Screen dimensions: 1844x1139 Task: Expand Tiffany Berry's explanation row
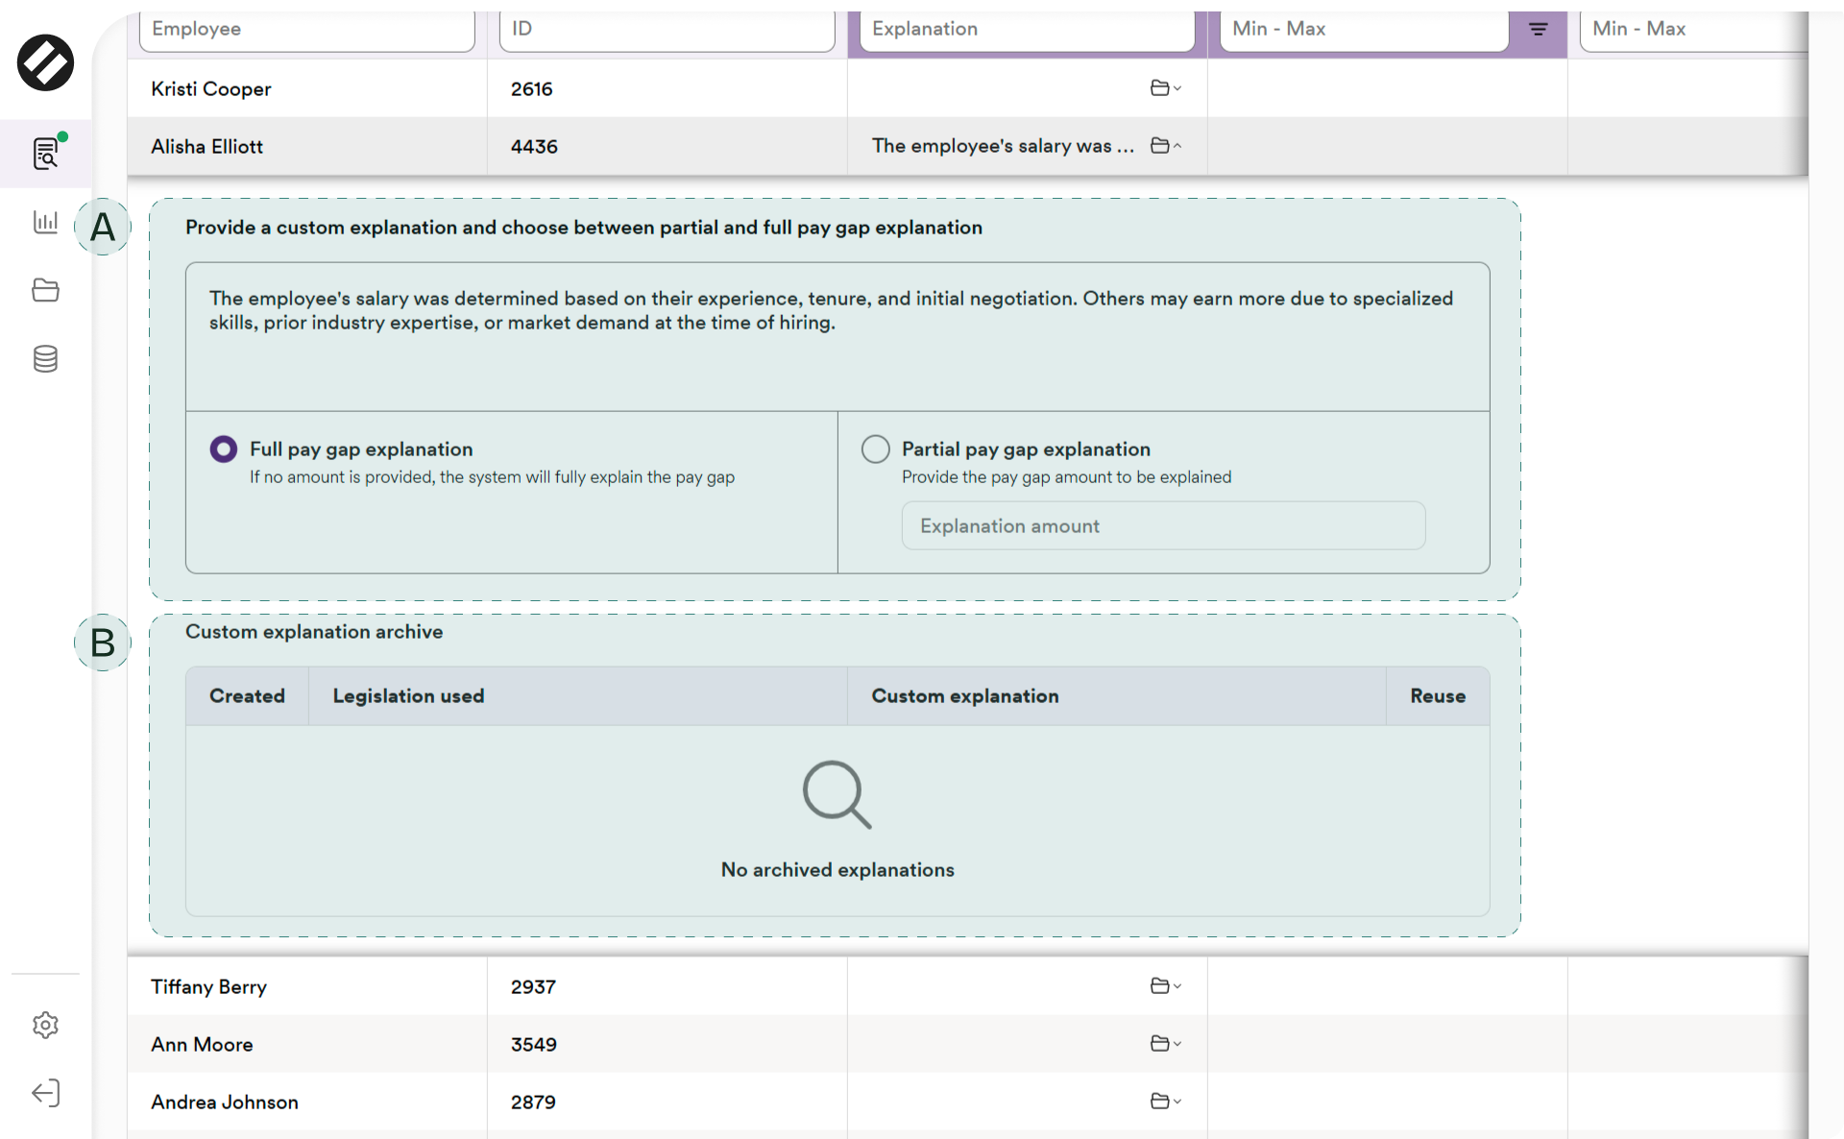pos(1165,986)
